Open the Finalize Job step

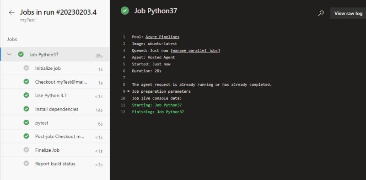[x=55, y=150]
